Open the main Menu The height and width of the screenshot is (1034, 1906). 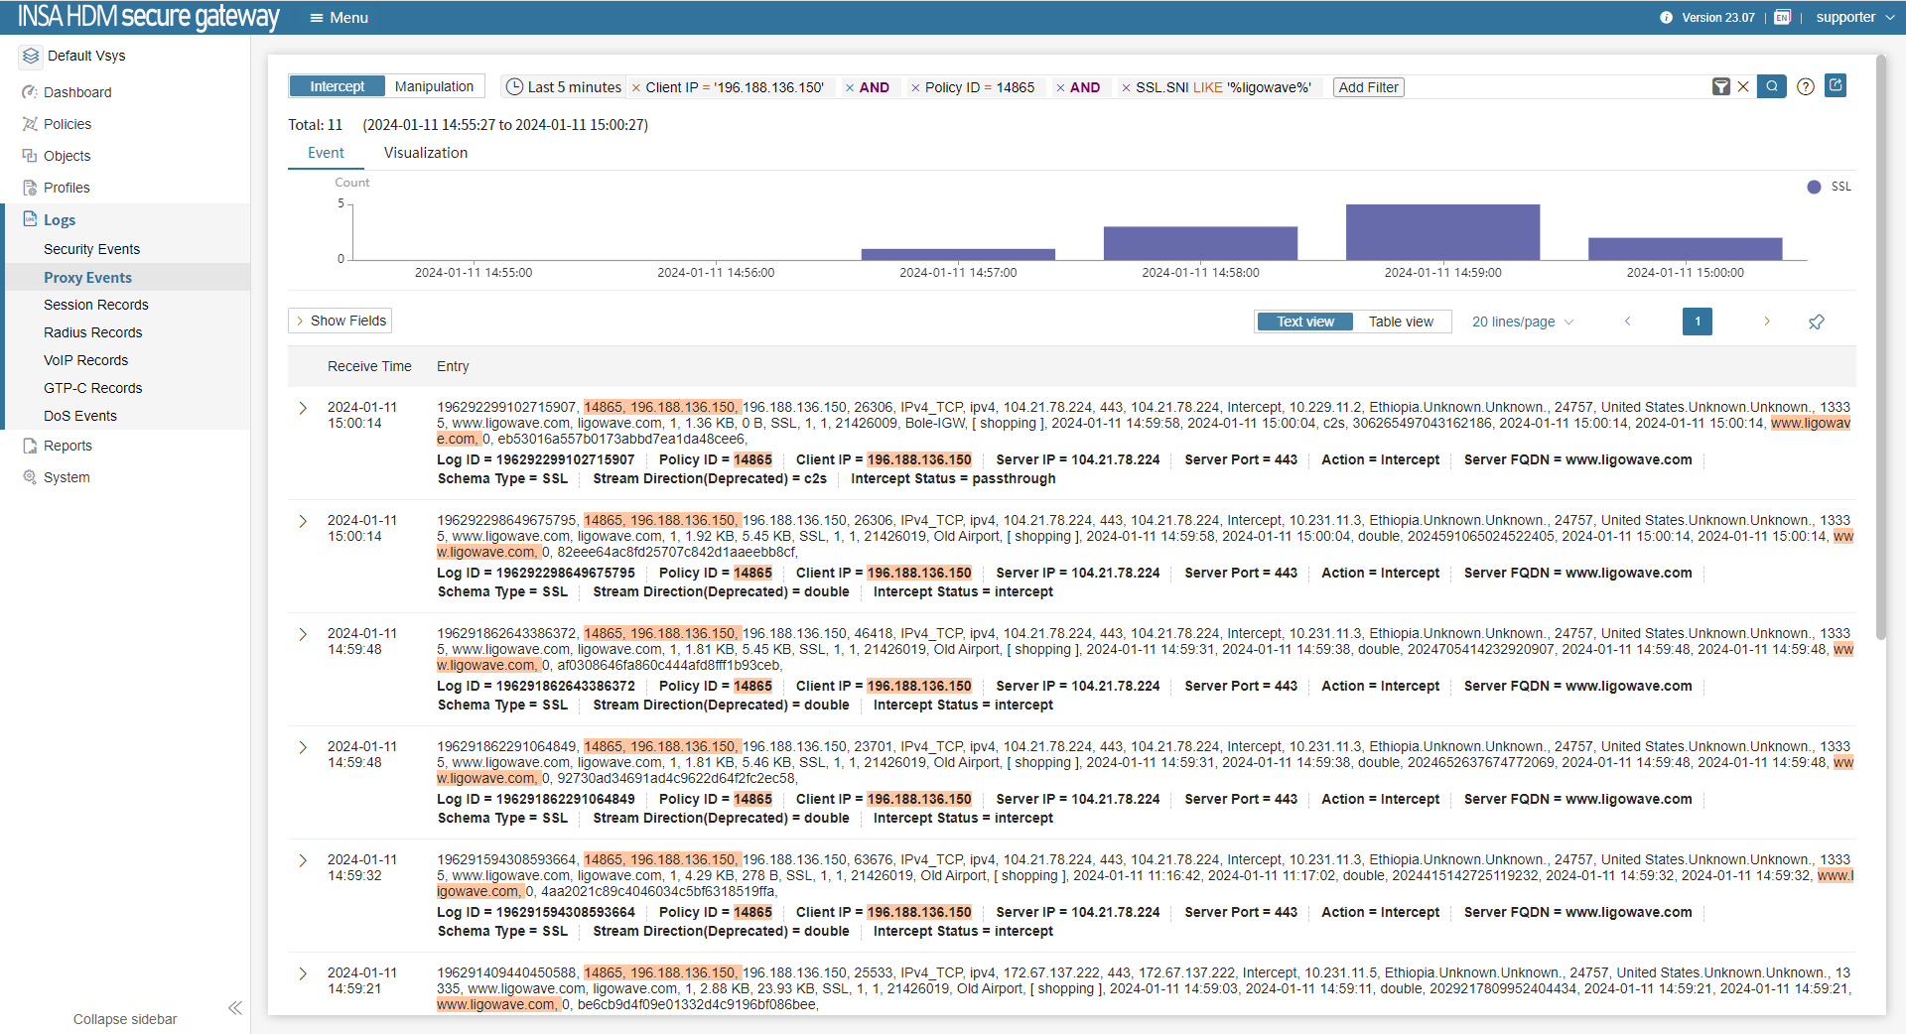[339, 18]
